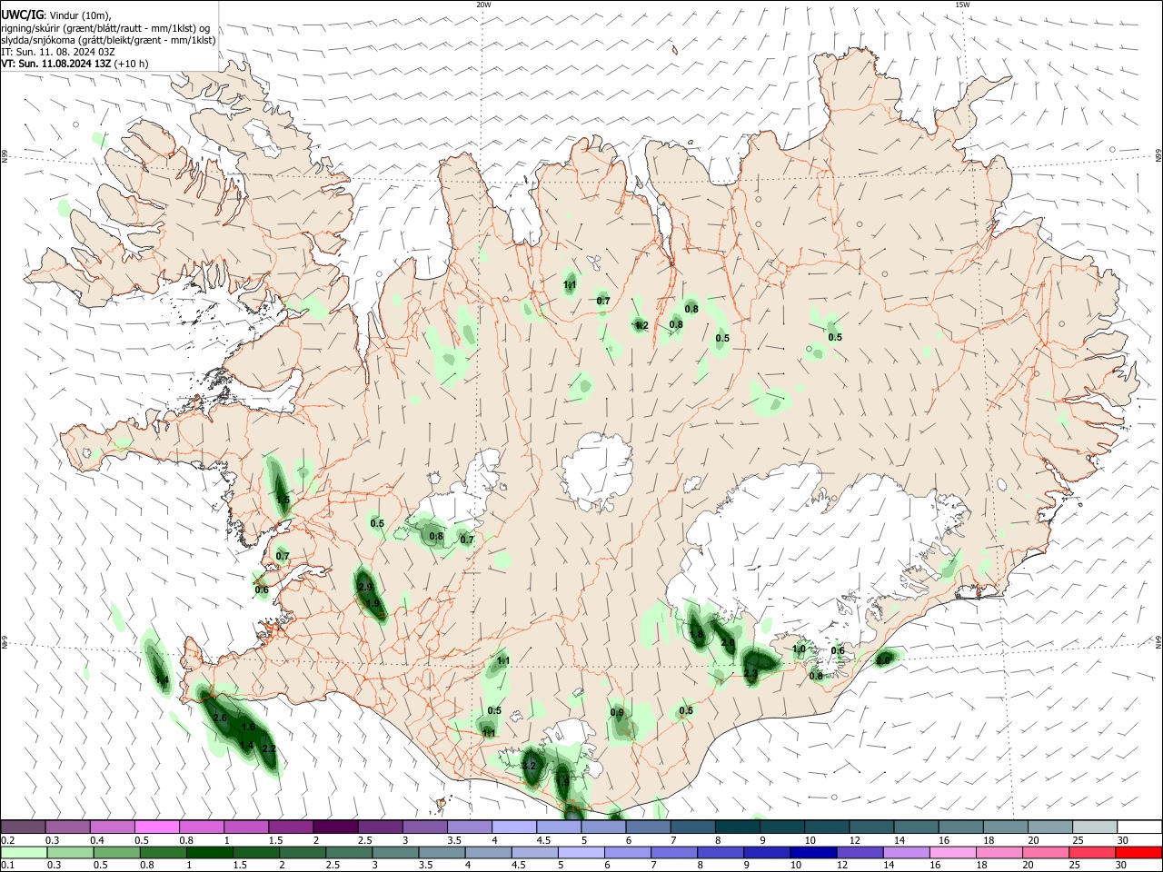This screenshot has height=872, width=1163.
Task: Click the 0.9 precipitation value
Action: (617, 712)
